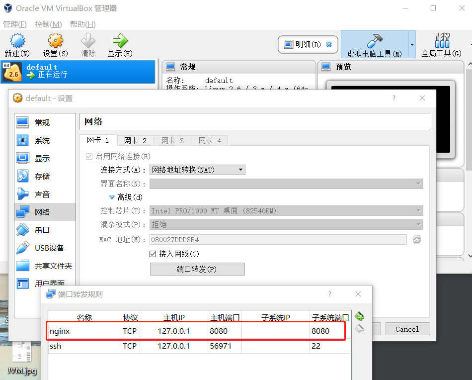The width and height of the screenshot is (472, 380).
Task: Click Name (名称) column header
Action: point(84,317)
